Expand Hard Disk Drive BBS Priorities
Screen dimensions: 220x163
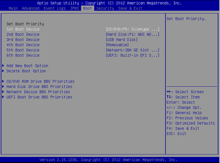tap(39, 87)
